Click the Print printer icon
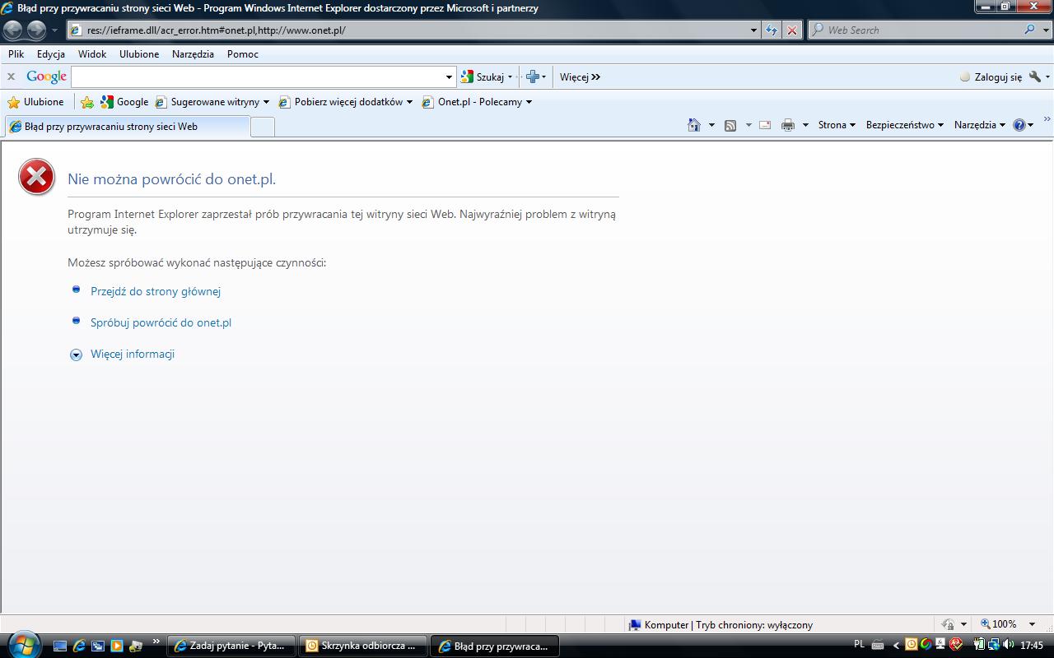This screenshot has height=658, width=1054. point(788,125)
